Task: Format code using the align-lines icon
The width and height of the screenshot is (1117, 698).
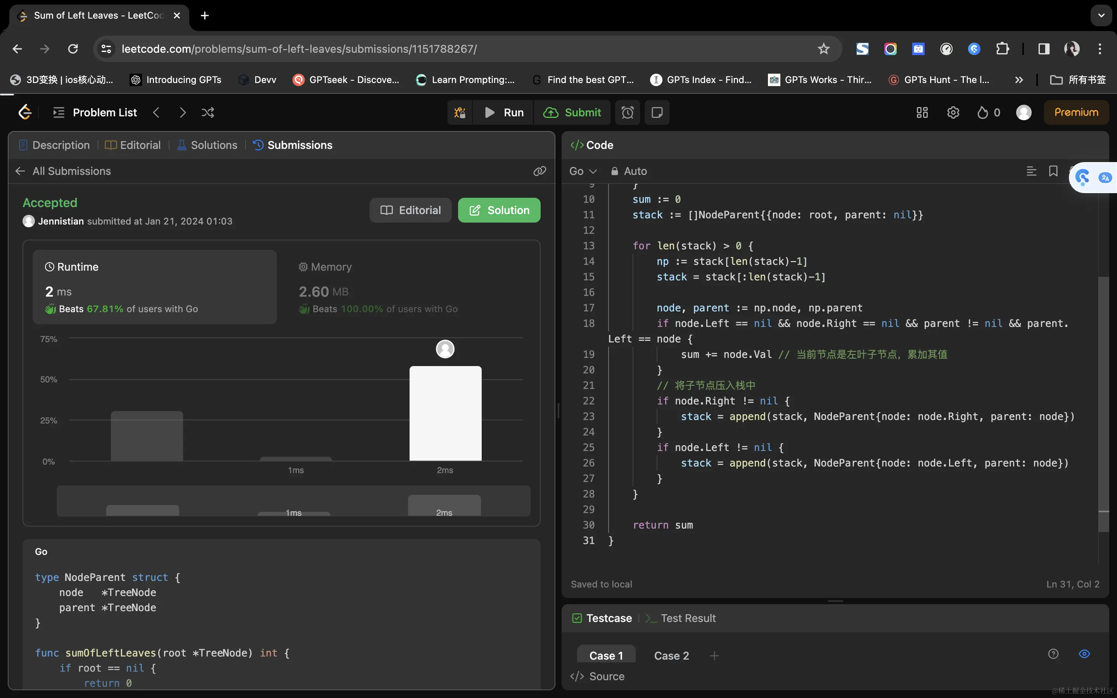Action: 1031,171
